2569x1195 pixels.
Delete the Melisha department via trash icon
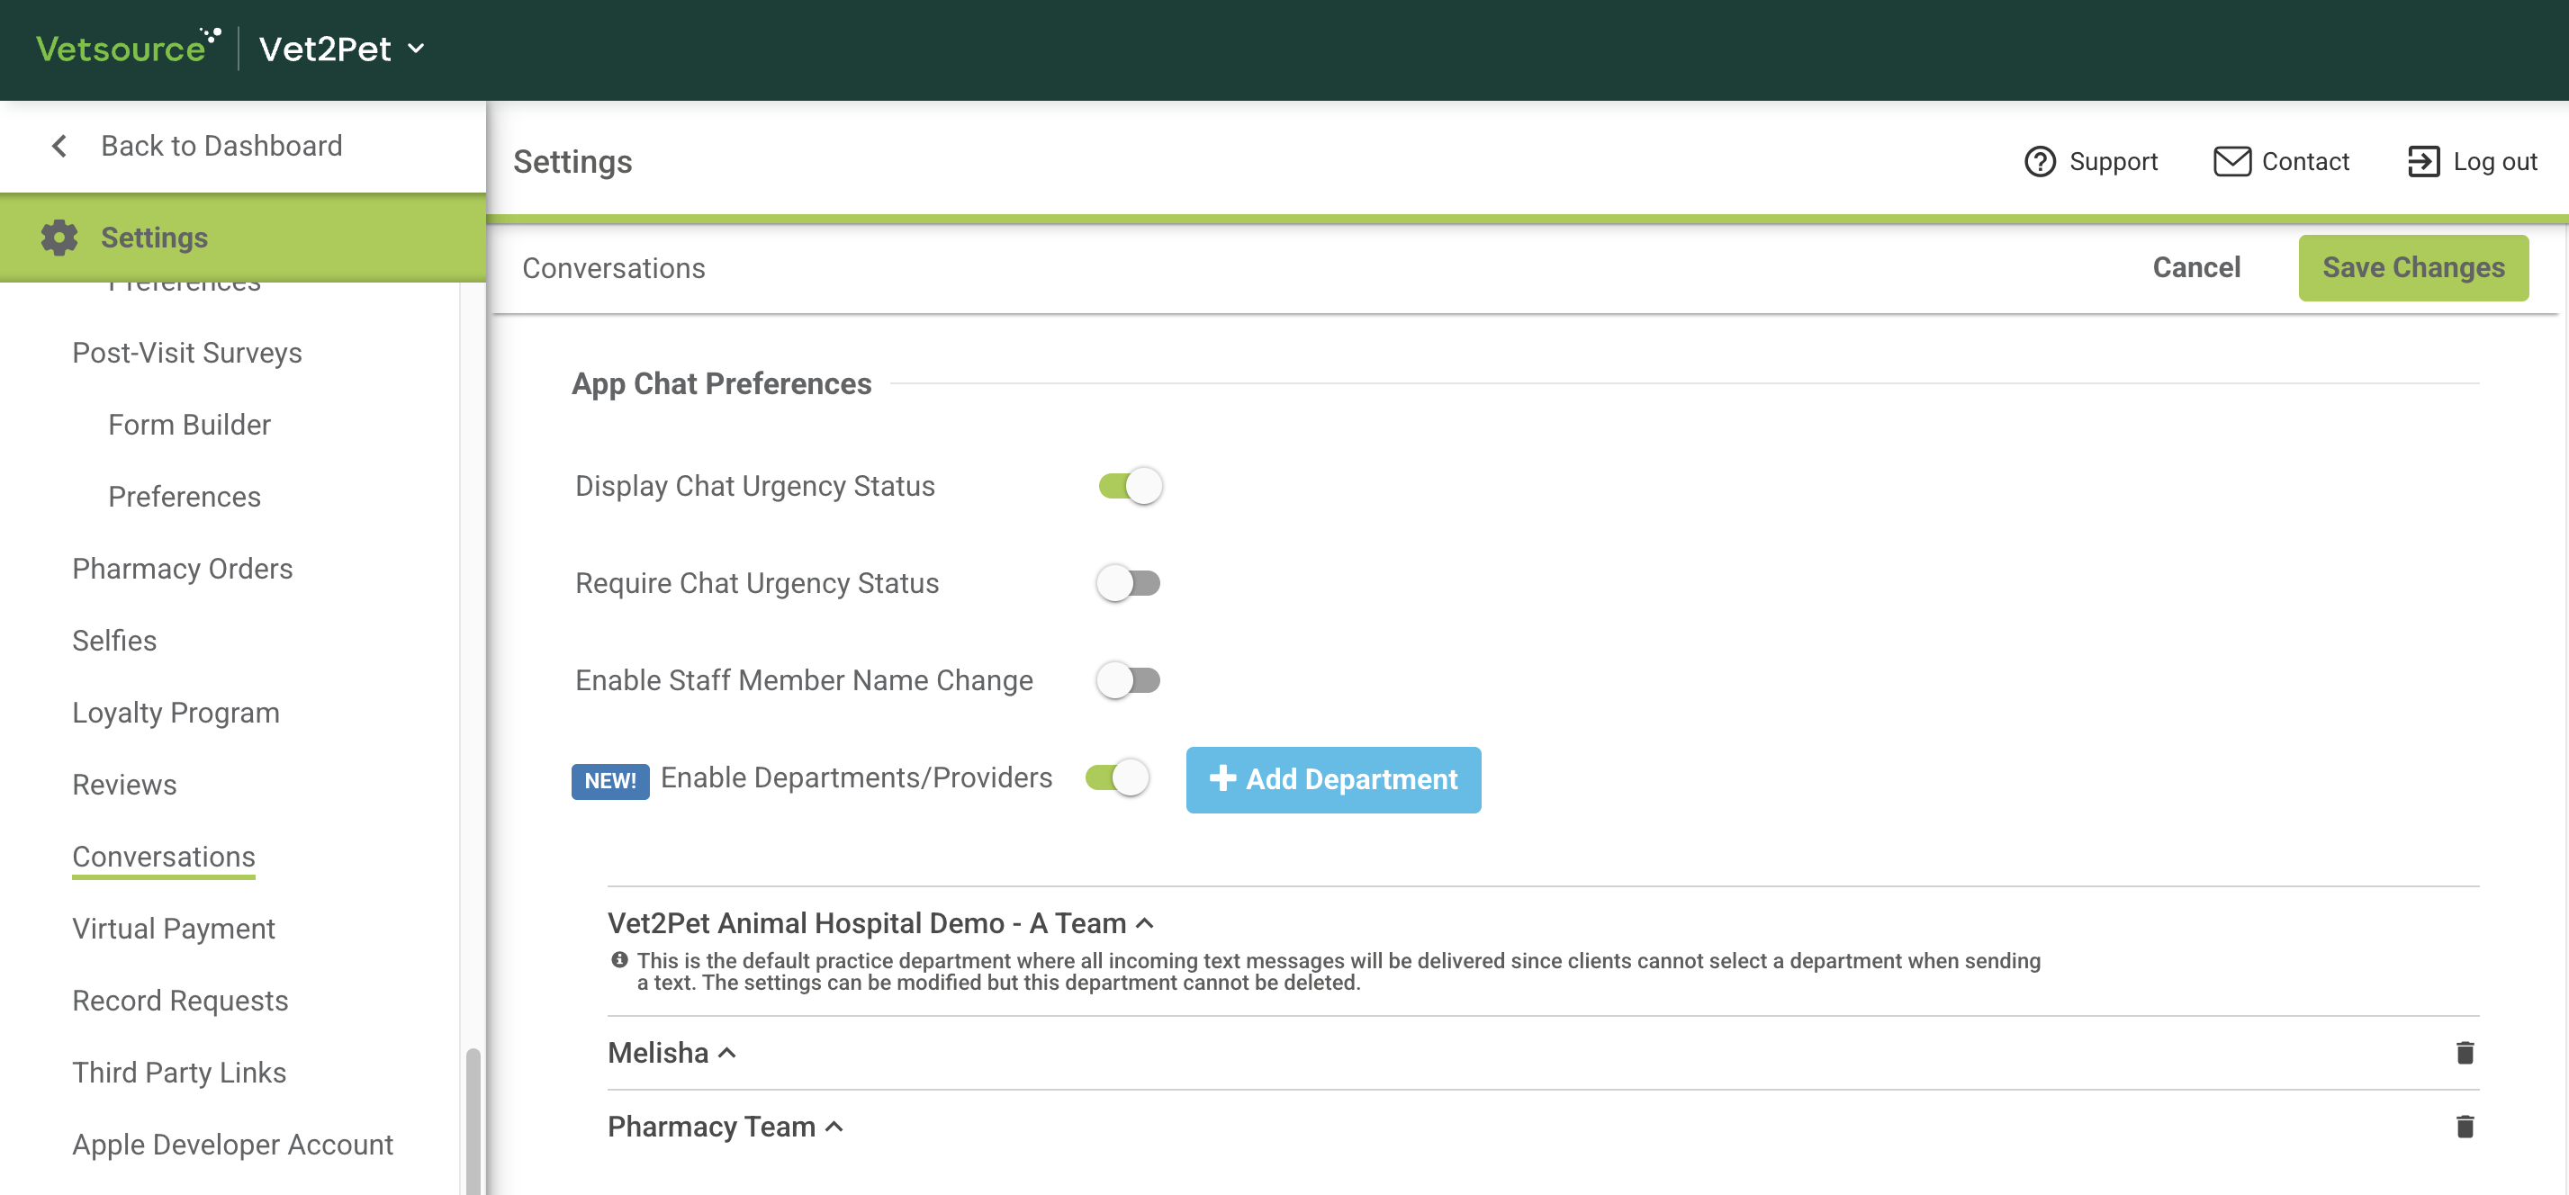2465,1053
